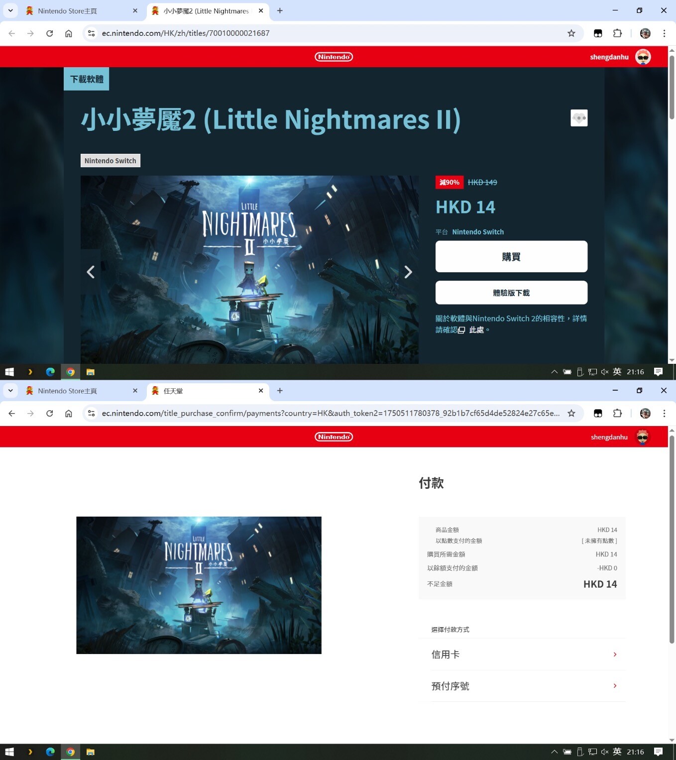Open a new tab in the payment browser window
The image size is (676, 760).
280,391
